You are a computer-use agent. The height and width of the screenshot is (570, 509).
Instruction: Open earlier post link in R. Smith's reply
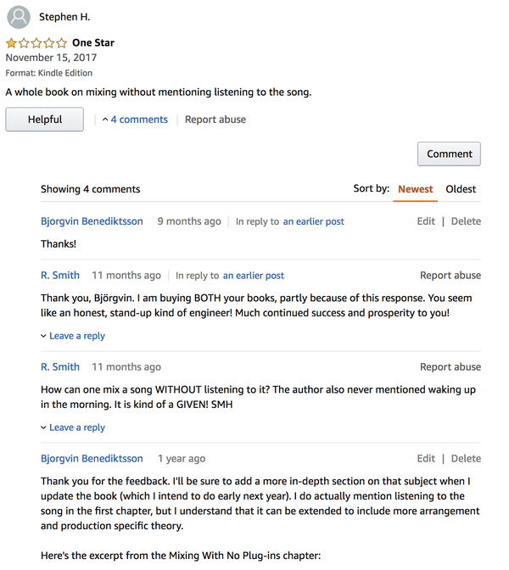[x=253, y=276]
